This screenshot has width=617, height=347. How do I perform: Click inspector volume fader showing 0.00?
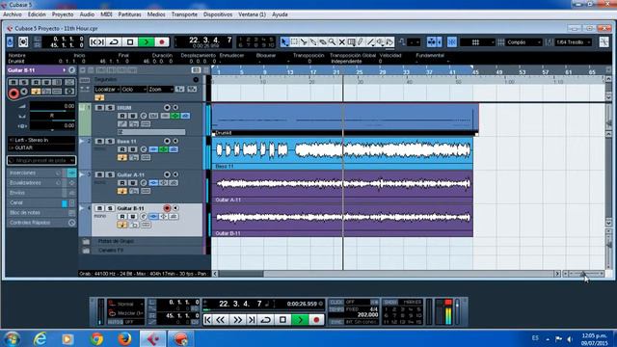point(52,106)
